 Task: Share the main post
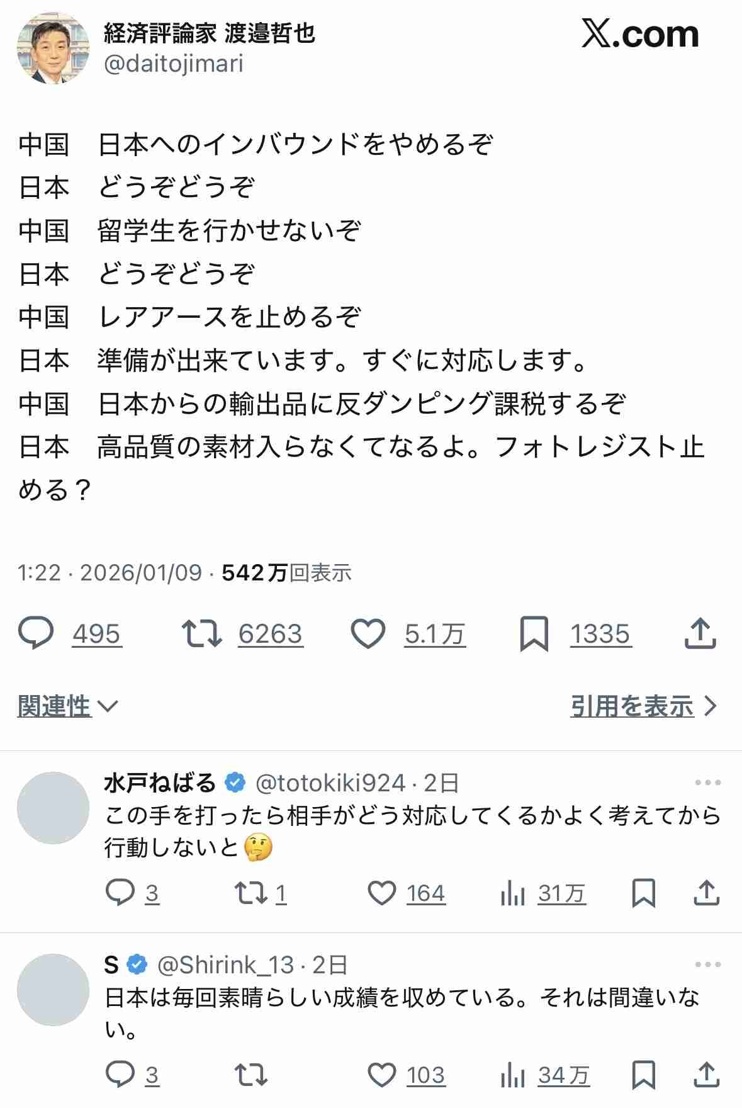pyautogui.click(x=700, y=633)
